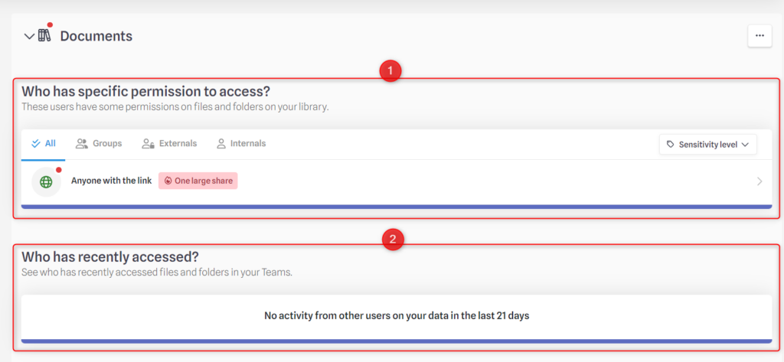784x362 pixels.
Task: Click the Anyone with the link label
Action: [112, 181]
